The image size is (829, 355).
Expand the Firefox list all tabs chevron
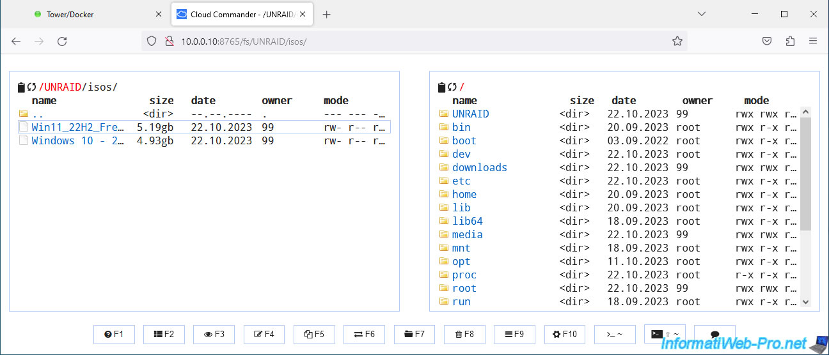pos(702,14)
